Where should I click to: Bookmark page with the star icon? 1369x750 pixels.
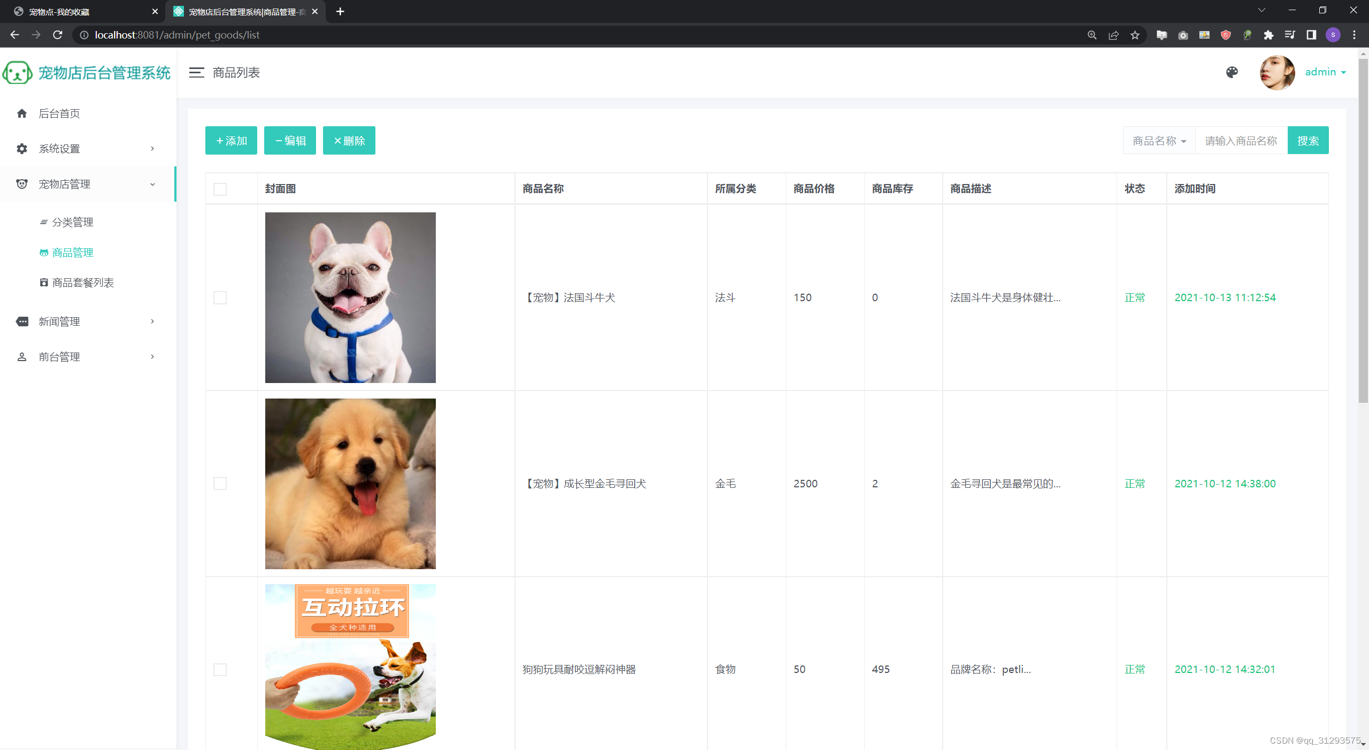(1135, 35)
